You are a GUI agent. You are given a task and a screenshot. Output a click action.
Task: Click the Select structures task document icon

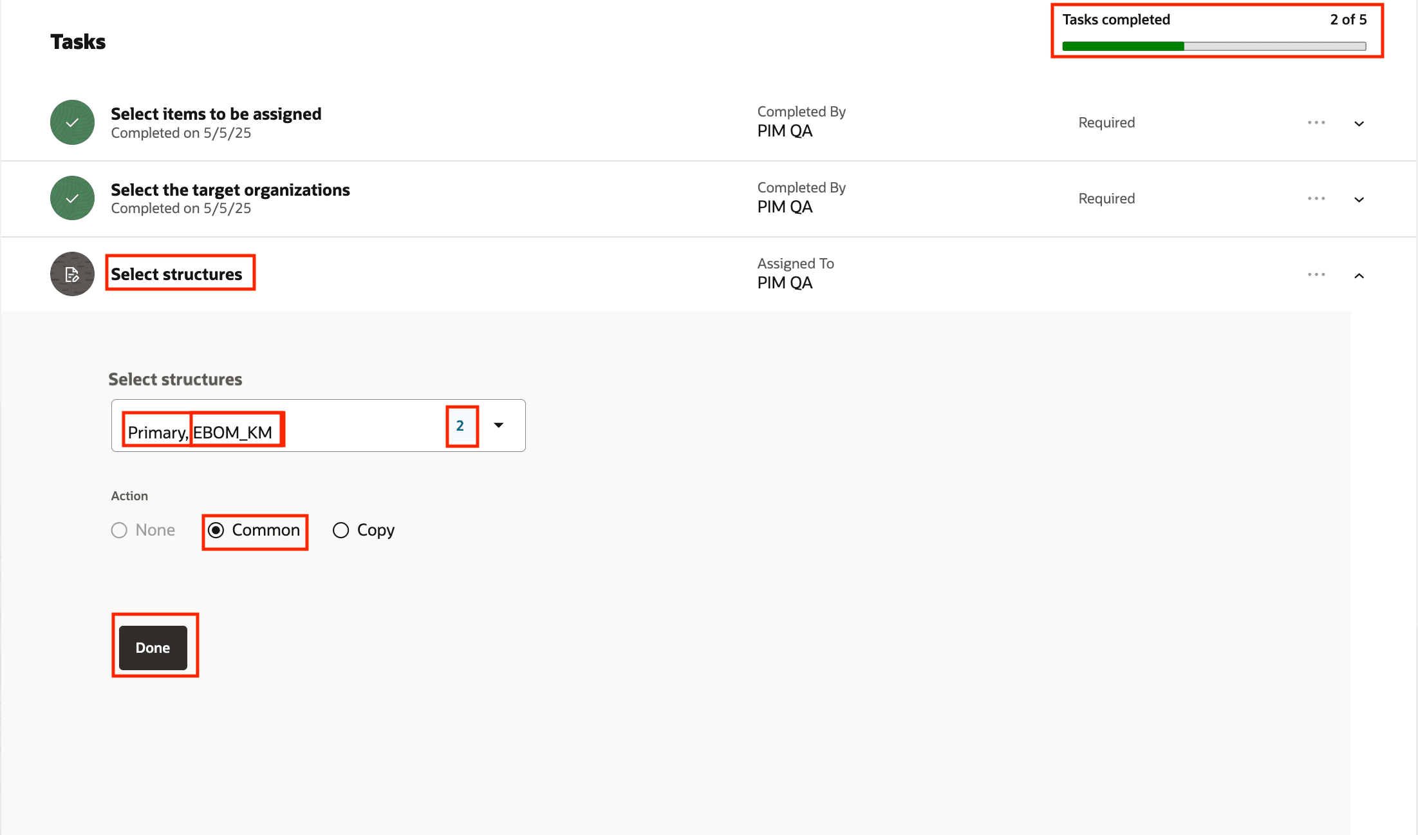72,274
